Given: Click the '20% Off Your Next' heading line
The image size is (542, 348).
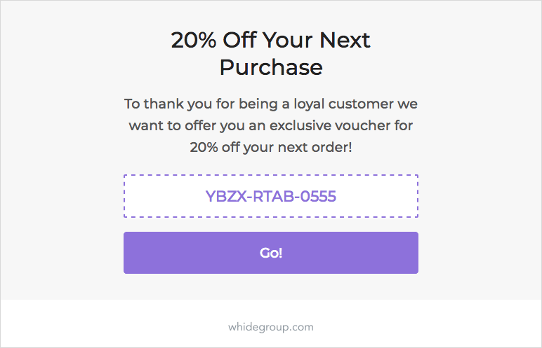Looking at the screenshot, I should [271, 40].
